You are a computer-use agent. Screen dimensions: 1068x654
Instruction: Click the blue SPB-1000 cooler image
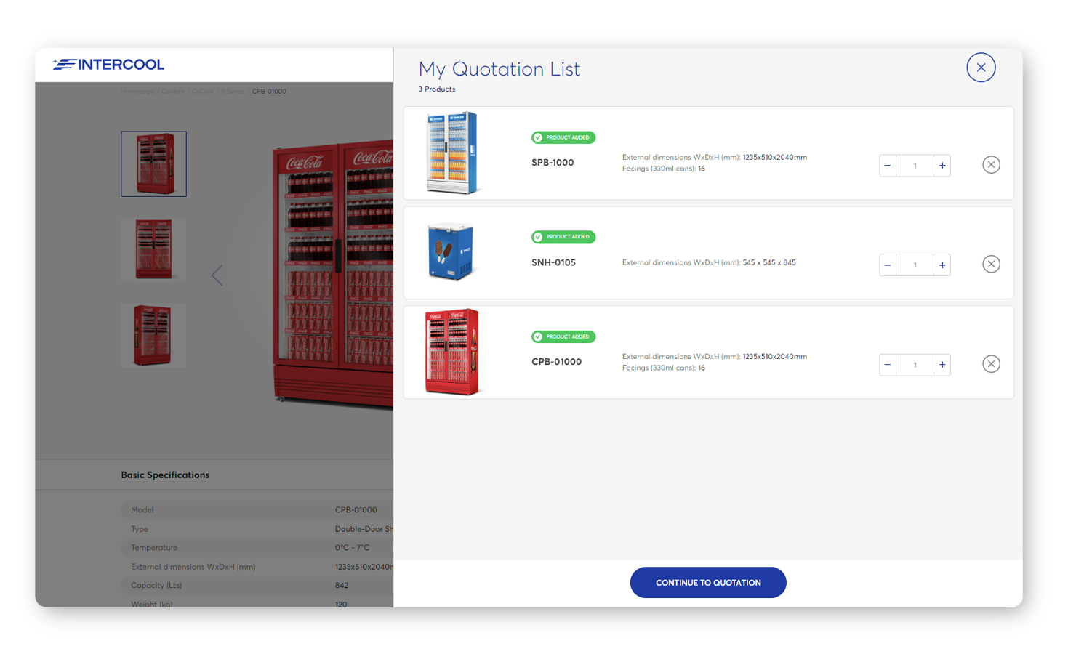click(x=451, y=153)
